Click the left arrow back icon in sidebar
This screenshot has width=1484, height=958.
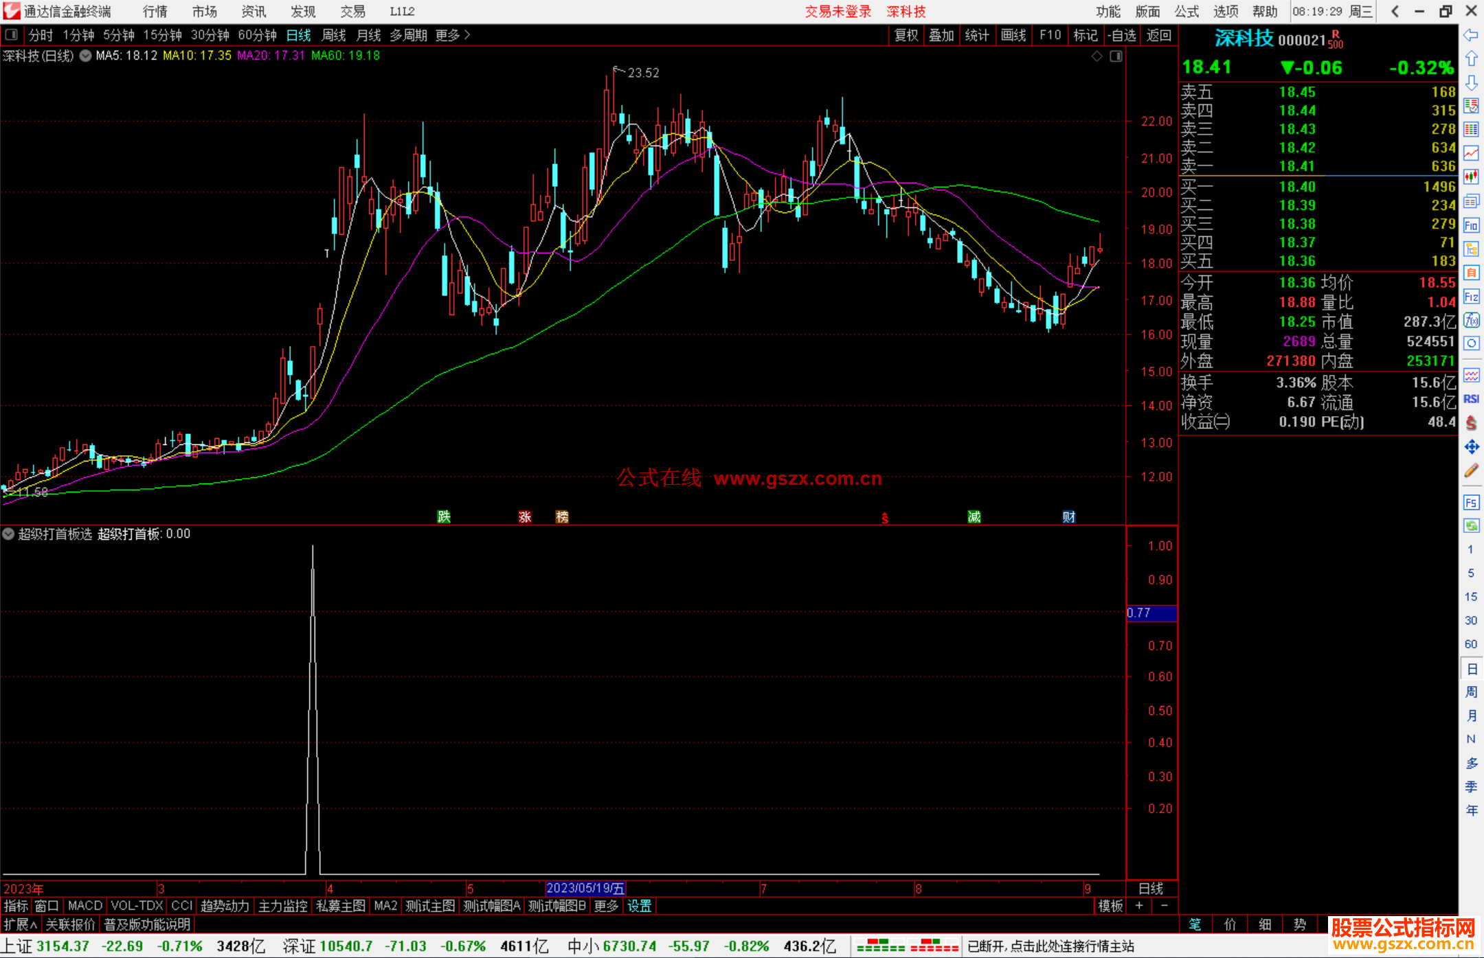(x=1471, y=35)
